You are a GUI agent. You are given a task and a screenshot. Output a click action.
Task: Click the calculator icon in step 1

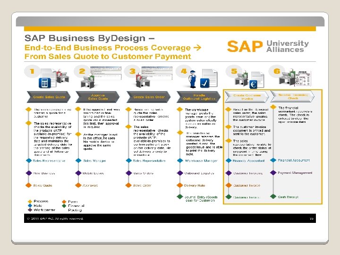(45, 83)
